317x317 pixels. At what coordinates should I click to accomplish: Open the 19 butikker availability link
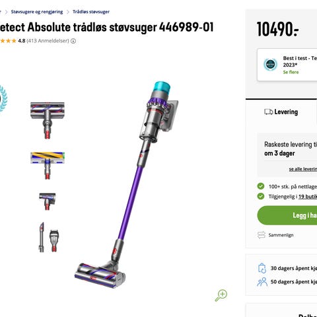[308, 197]
